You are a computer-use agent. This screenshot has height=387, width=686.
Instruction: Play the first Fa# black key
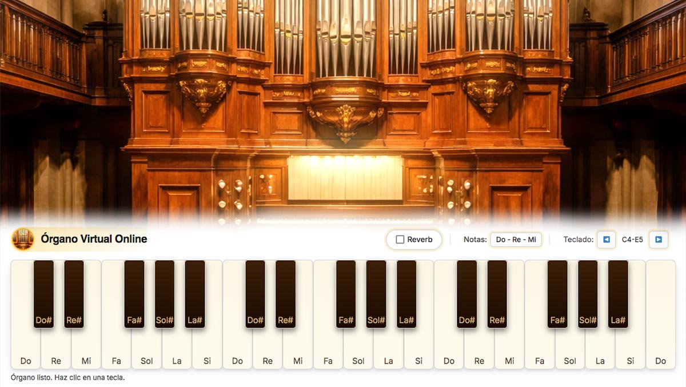(134, 294)
